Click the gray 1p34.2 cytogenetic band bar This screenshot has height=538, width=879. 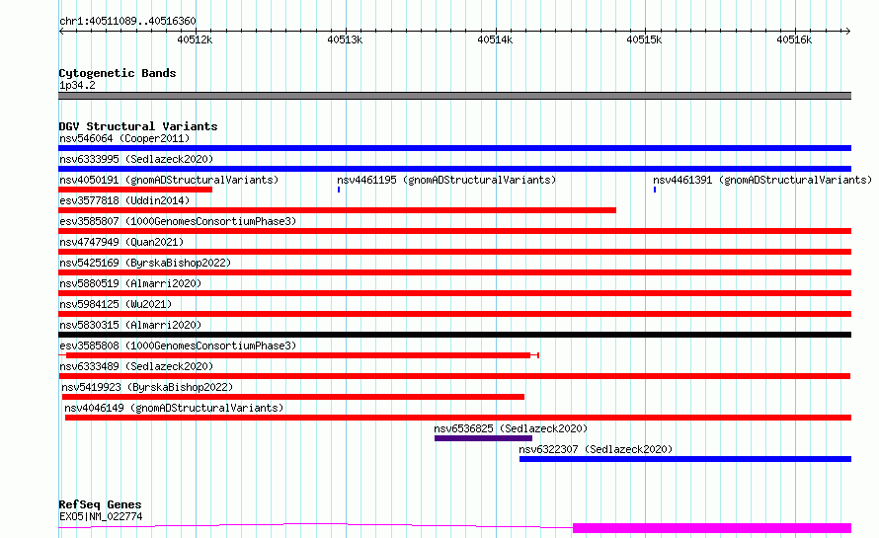[454, 96]
